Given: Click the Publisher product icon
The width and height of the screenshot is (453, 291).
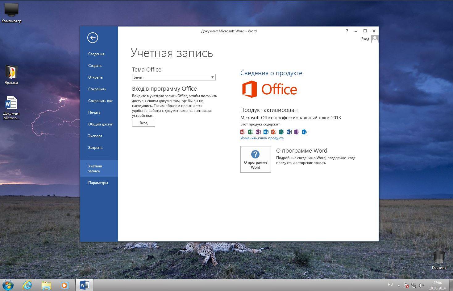Looking at the screenshot, I should 281,132.
